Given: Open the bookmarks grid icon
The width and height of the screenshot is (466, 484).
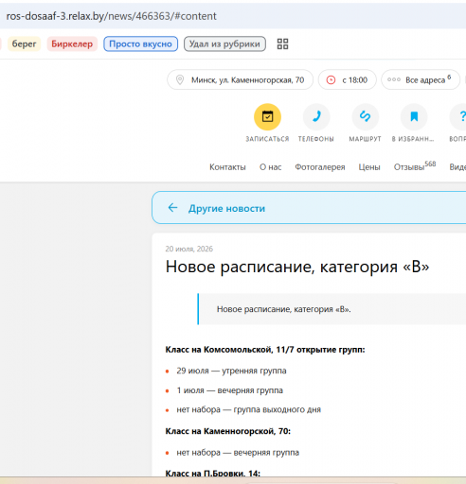Looking at the screenshot, I should tap(282, 43).
